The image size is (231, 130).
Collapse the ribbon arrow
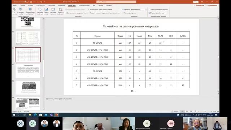point(218,17)
